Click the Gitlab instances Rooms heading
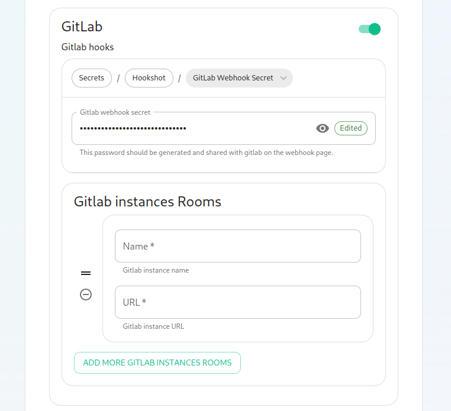The width and height of the screenshot is (451, 411). point(147,202)
